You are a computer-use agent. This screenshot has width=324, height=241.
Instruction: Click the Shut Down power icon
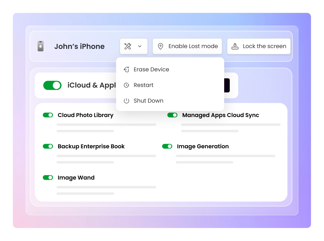(126, 101)
